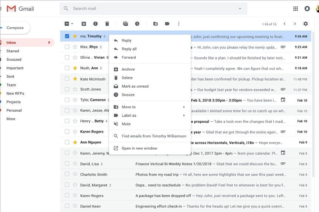Click the Move to folder toolbar icon
Screen dimensions: 319x212
coord(155,24)
